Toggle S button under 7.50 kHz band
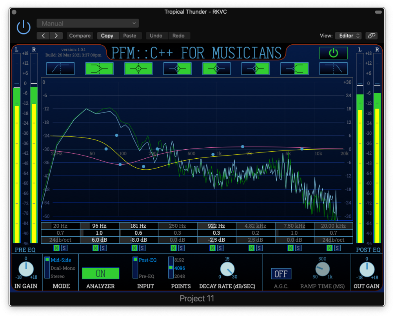This screenshot has height=317, width=394. click(x=298, y=248)
